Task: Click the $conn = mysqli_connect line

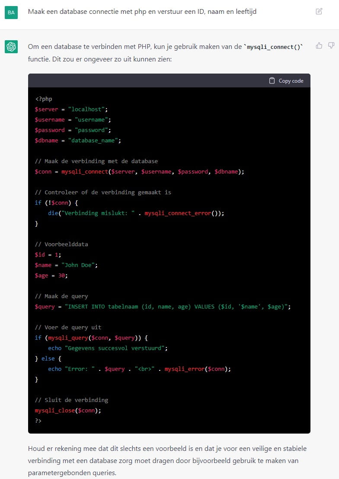Action: (140, 172)
